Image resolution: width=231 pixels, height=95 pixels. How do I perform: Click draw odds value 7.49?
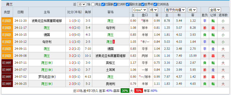(x=179, y=56)
